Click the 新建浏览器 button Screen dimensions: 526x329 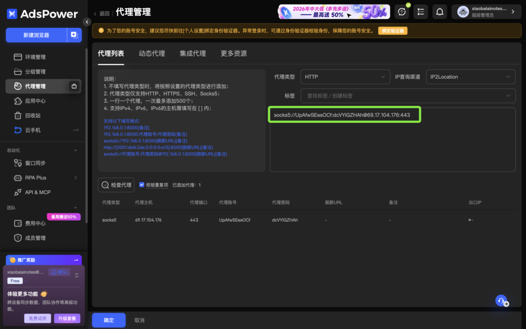pos(36,35)
